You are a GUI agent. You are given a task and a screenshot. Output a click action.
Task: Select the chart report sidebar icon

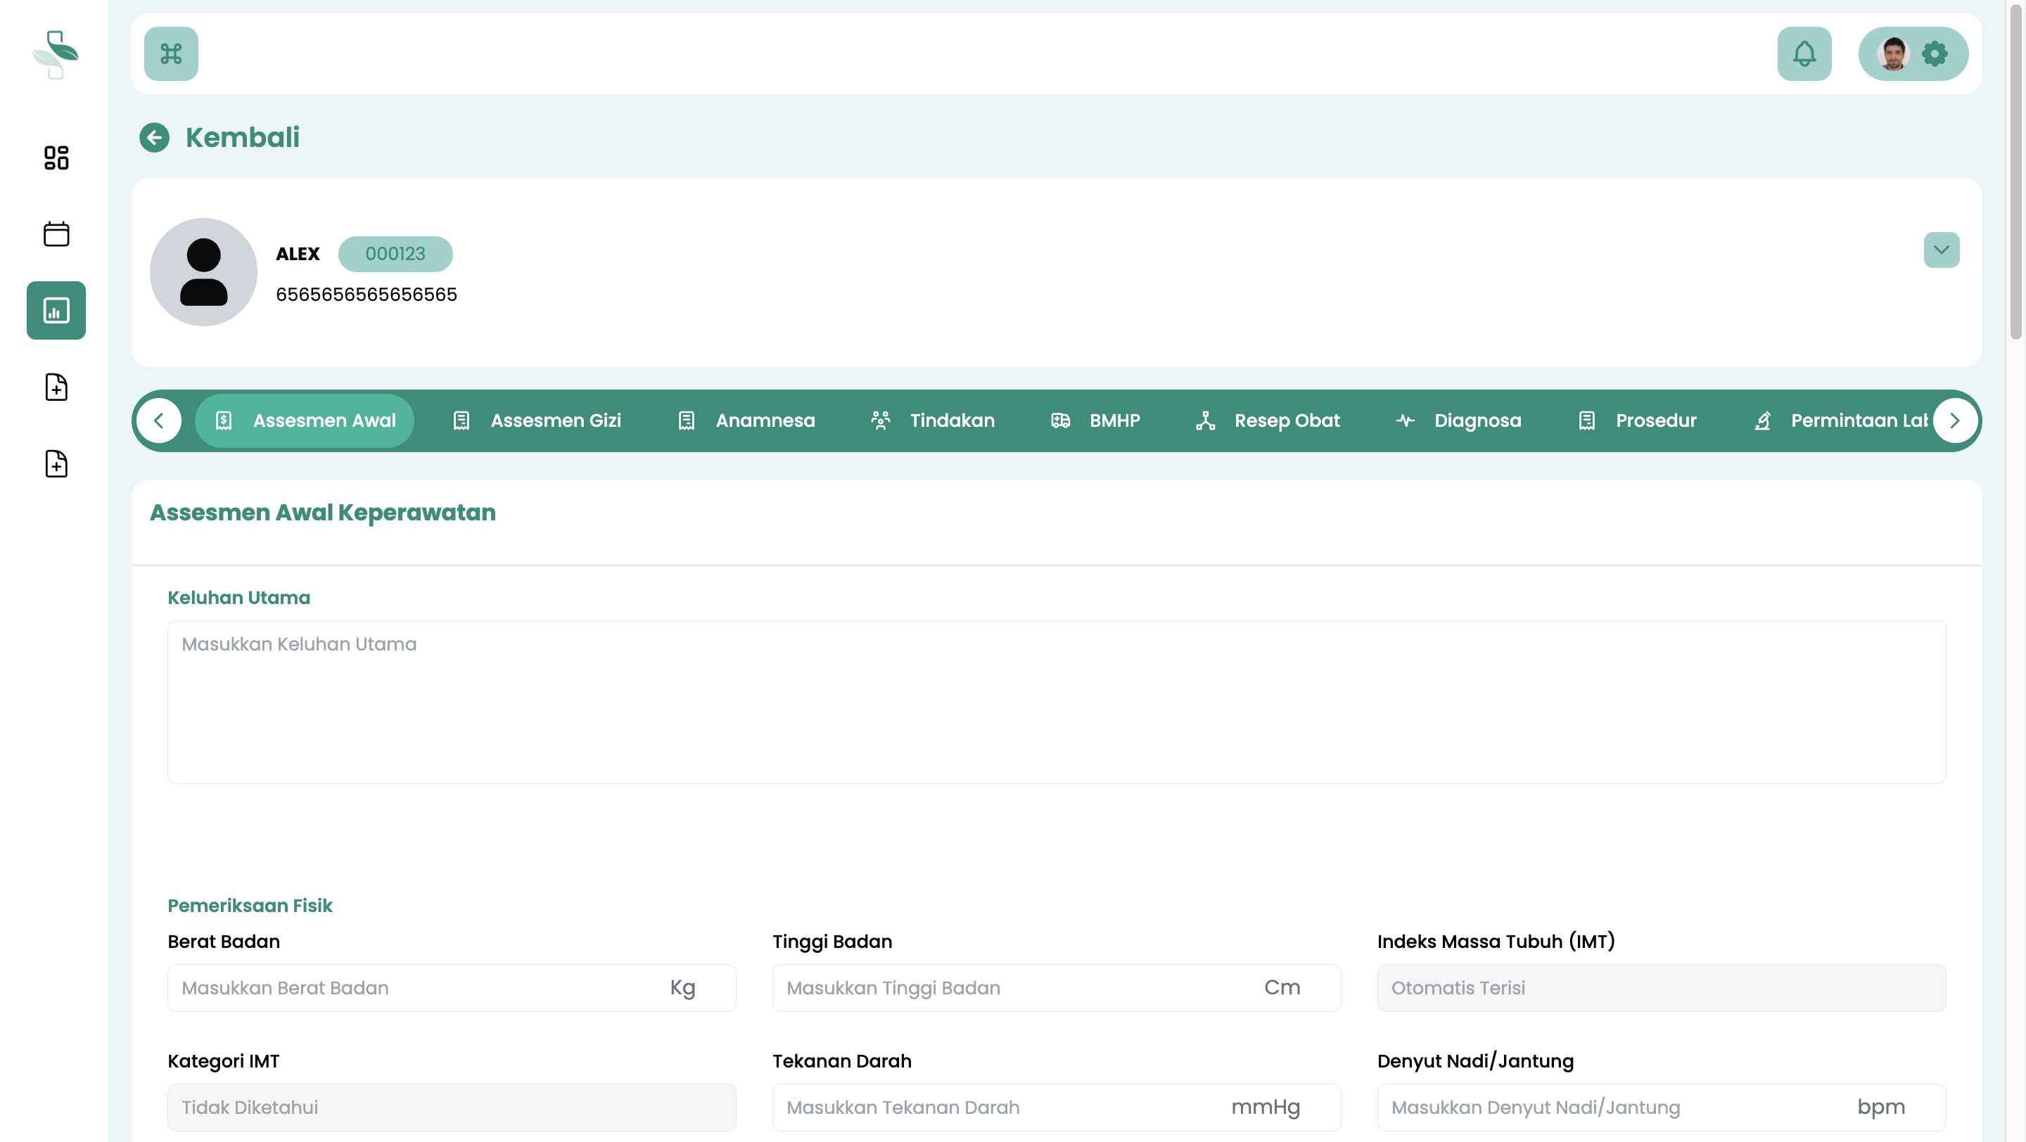[56, 310]
